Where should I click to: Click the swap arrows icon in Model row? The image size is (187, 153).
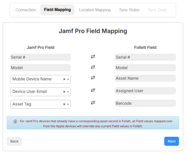tap(93, 67)
